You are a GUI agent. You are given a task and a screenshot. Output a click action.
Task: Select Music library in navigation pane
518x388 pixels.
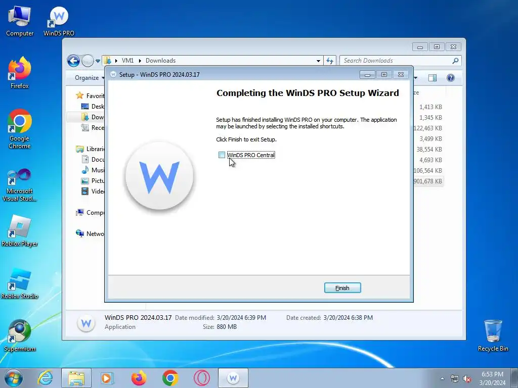pos(93,170)
